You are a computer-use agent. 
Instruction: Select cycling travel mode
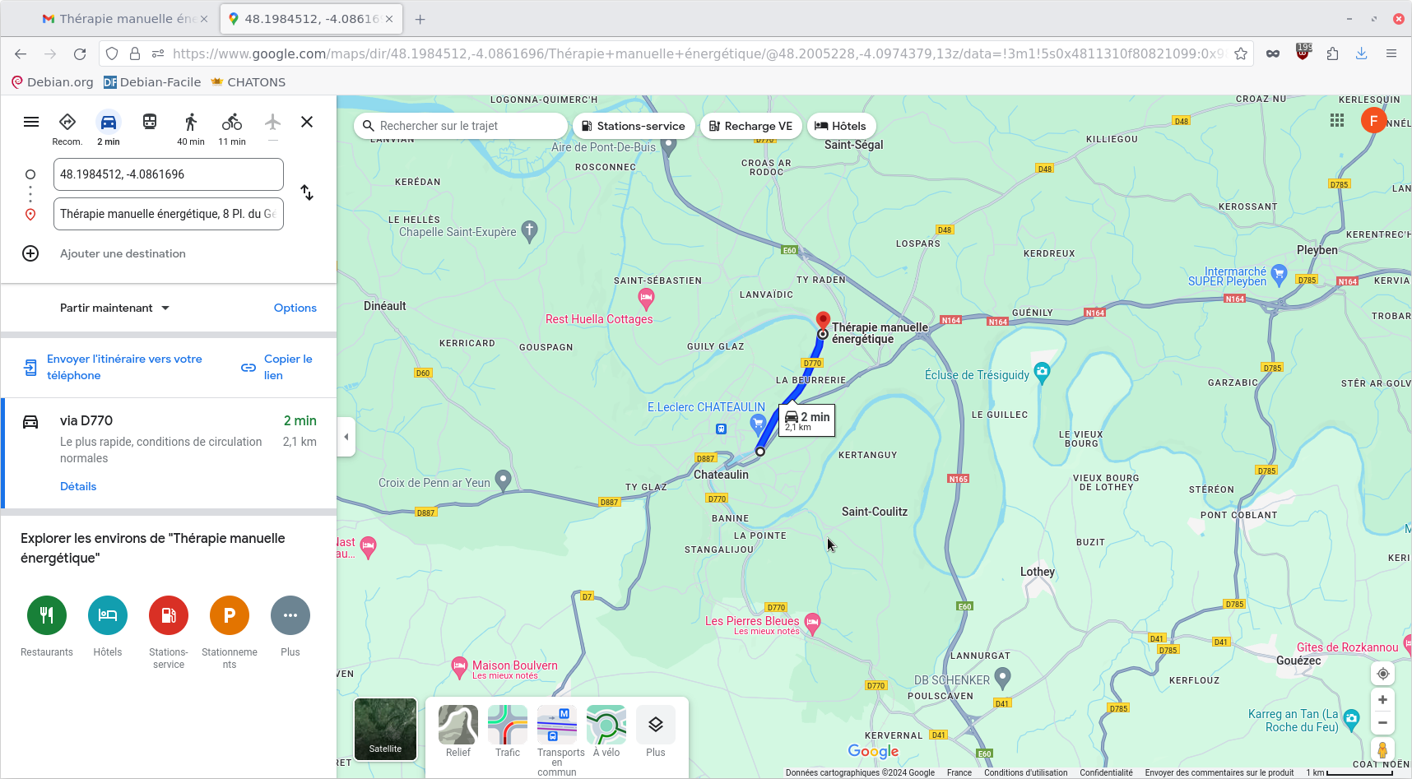(232, 122)
